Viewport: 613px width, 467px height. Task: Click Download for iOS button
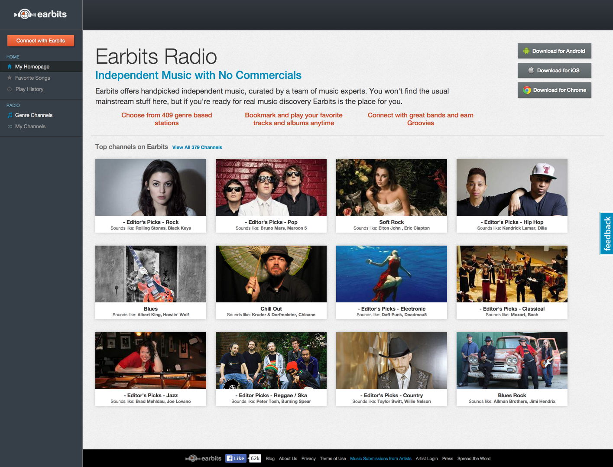point(555,71)
